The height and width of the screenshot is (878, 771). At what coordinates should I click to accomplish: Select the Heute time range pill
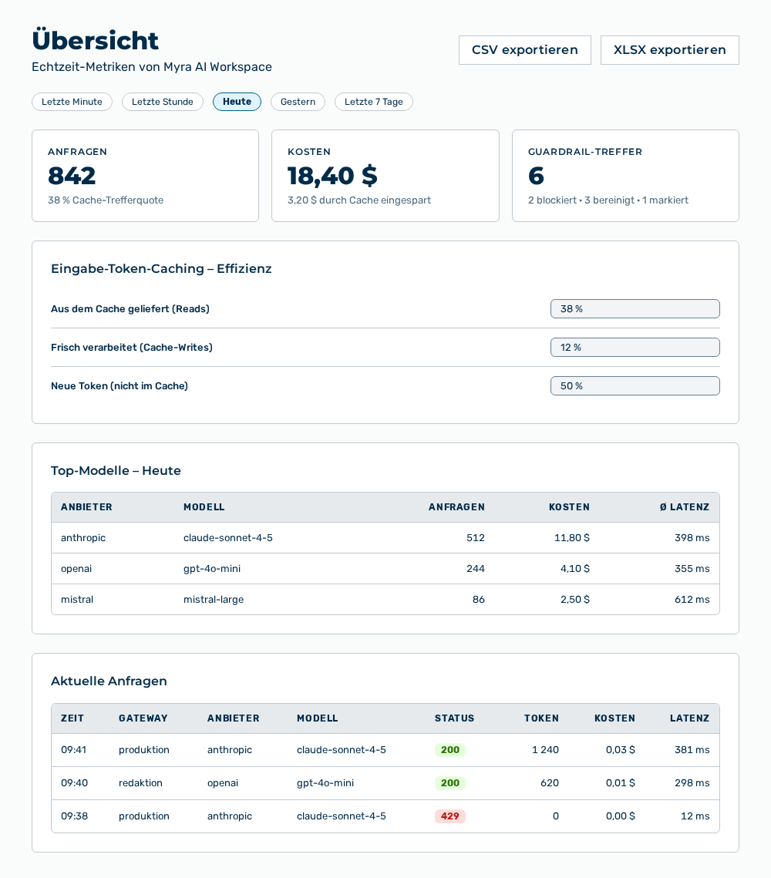(237, 102)
